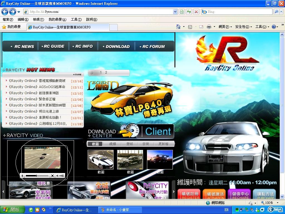Open news 緊急修正檔
Image resolution: width=285 pixels, height=214 pixels.
pyautogui.click(x=32, y=99)
